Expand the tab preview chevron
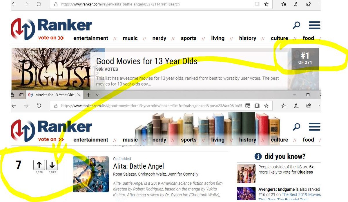Image resolution: width=348 pixels, height=202 pixels. (98, 95)
